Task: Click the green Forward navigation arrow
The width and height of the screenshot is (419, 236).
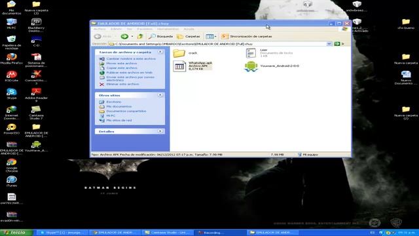Action: 124,37
